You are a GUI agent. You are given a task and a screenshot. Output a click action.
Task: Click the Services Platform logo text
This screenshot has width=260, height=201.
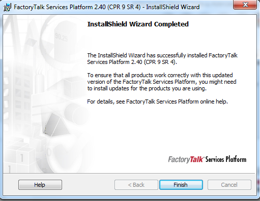pyautogui.click(x=226, y=159)
